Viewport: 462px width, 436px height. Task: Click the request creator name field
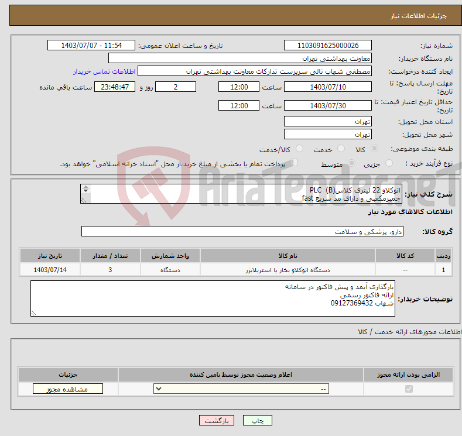click(255, 71)
